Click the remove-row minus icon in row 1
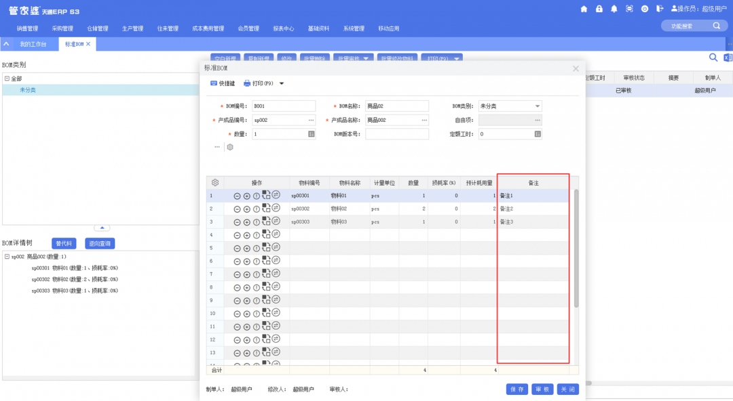The width and height of the screenshot is (733, 401). tap(237, 196)
